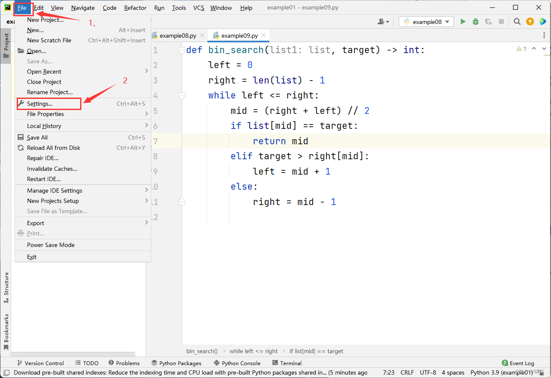Switch to the exampie08.py editor tab
551x378 pixels.
point(177,36)
